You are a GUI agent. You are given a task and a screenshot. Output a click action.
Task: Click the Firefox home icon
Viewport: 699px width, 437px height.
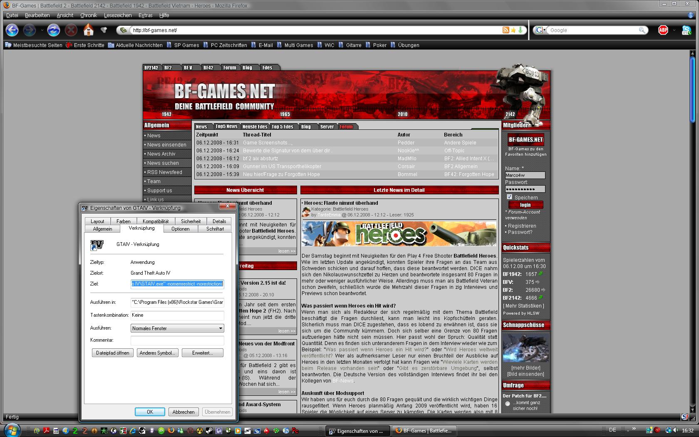tap(89, 30)
